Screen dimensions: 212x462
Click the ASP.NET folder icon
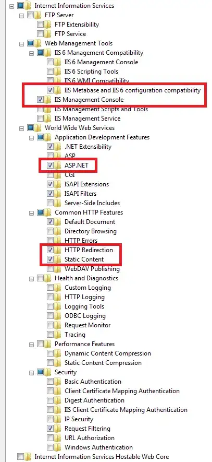(58, 165)
